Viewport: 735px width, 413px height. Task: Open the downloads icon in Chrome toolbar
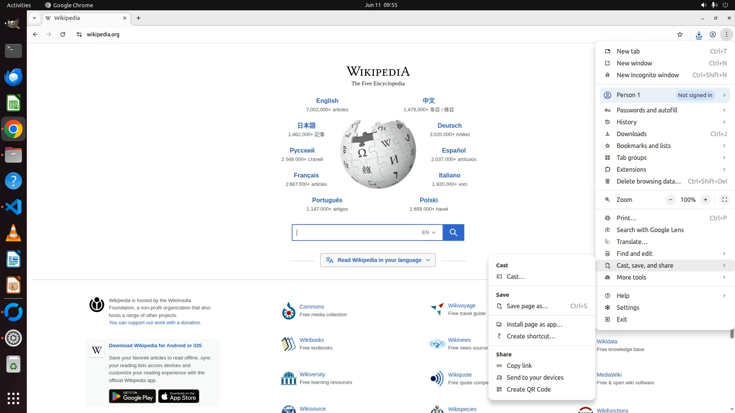[699, 34]
